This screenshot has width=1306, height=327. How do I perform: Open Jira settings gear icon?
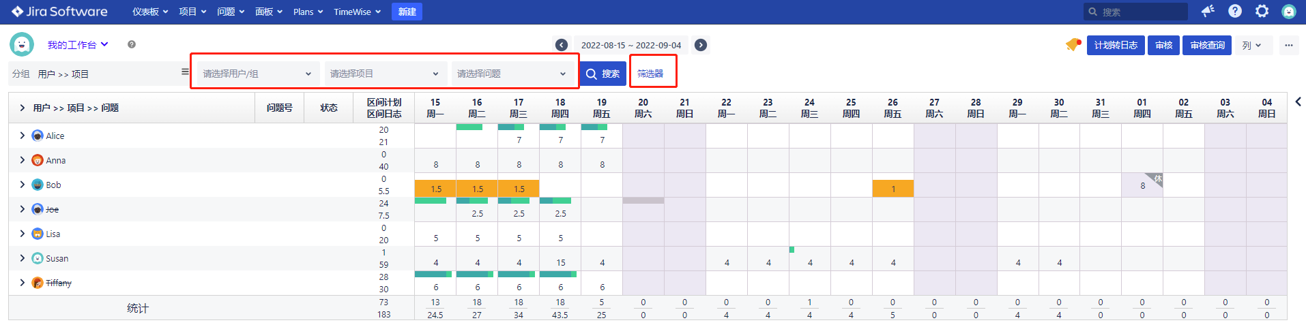click(x=1262, y=11)
